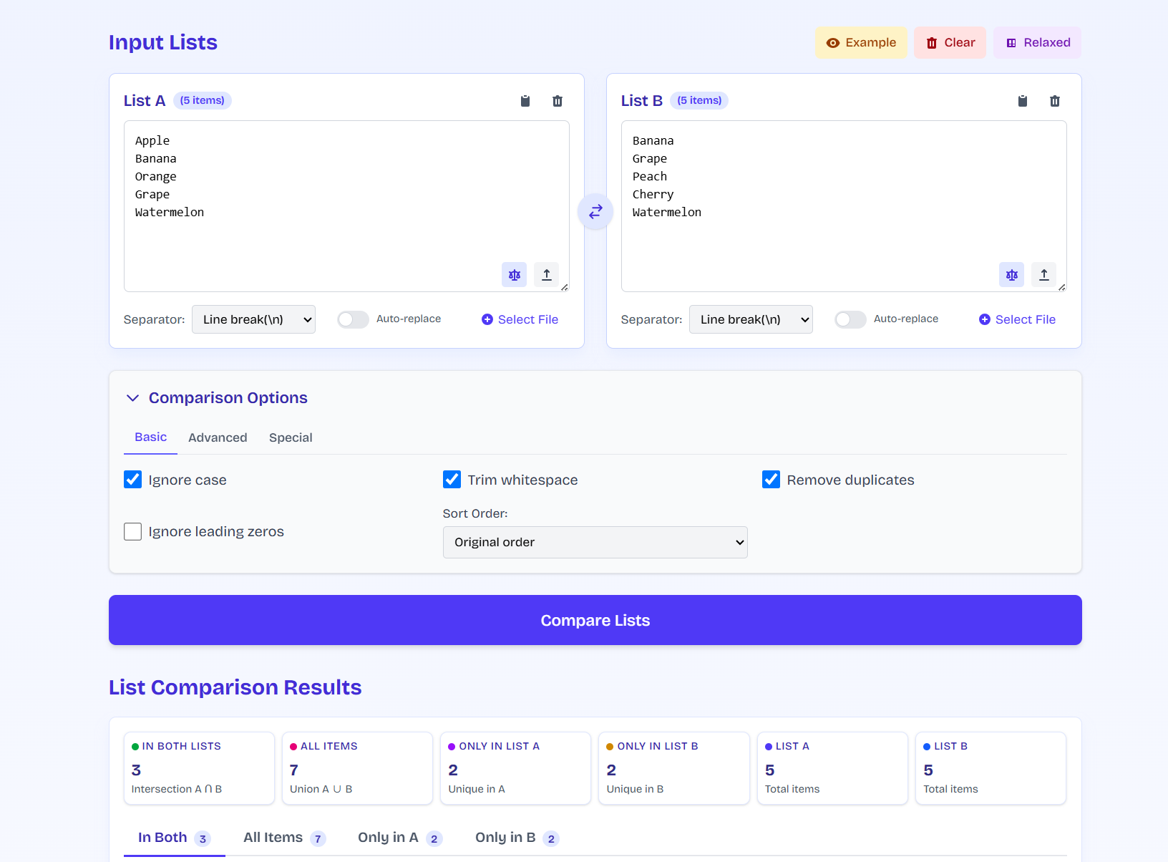The height and width of the screenshot is (862, 1168).
Task: Open the List A separator dropdown
Action: tap(254, 319)
